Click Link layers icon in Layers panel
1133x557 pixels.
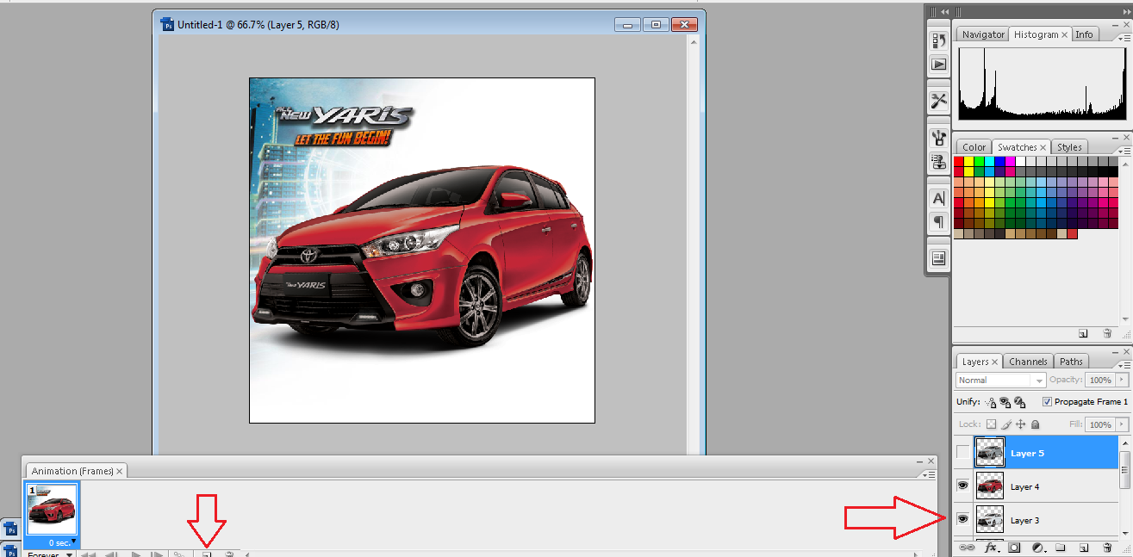(x=967, y=548)
